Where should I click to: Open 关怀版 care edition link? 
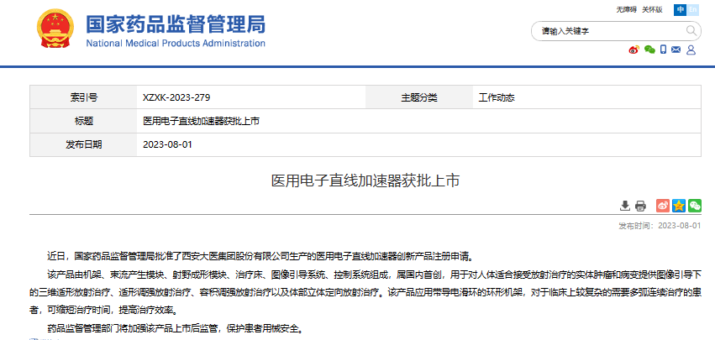[x=652, y=9]
